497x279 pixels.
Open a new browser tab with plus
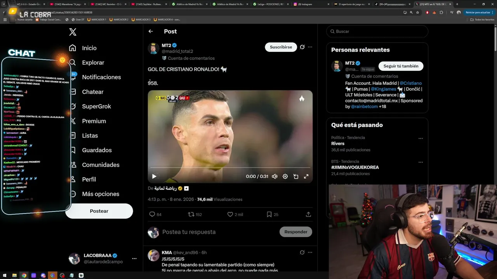point(457,4)
